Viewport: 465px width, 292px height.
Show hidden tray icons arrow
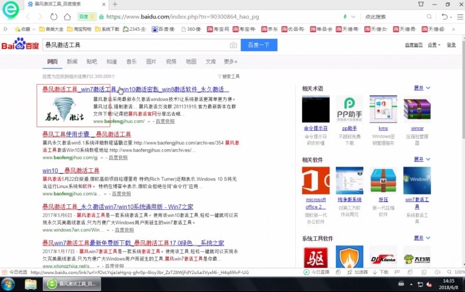[411, 284]
